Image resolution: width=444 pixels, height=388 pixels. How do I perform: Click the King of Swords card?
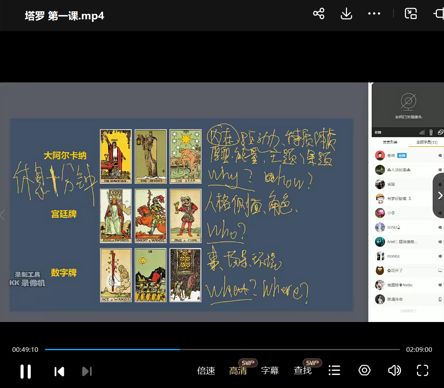point(116,216)
